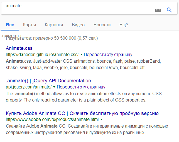This screenshot has height=142, width=179.
Task: Expand the arrow after adobe.com animate.html URL
Action: (101, 120)
